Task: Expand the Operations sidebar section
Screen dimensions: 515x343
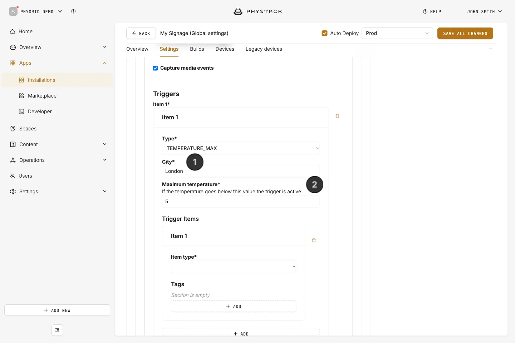Action: coord(105,160)
